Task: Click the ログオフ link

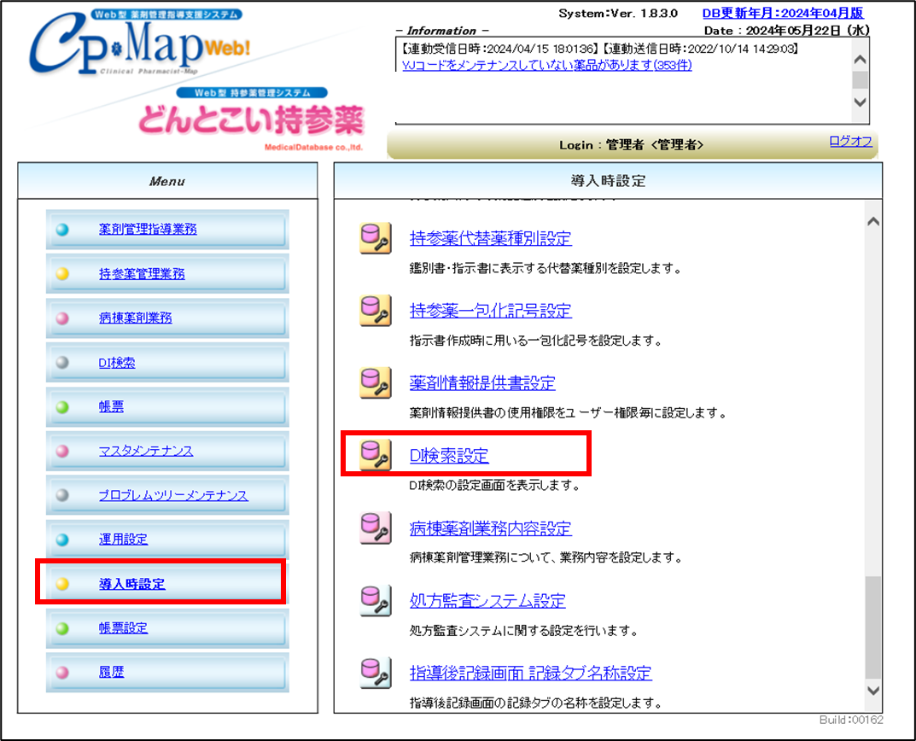Action: point(850,142)
